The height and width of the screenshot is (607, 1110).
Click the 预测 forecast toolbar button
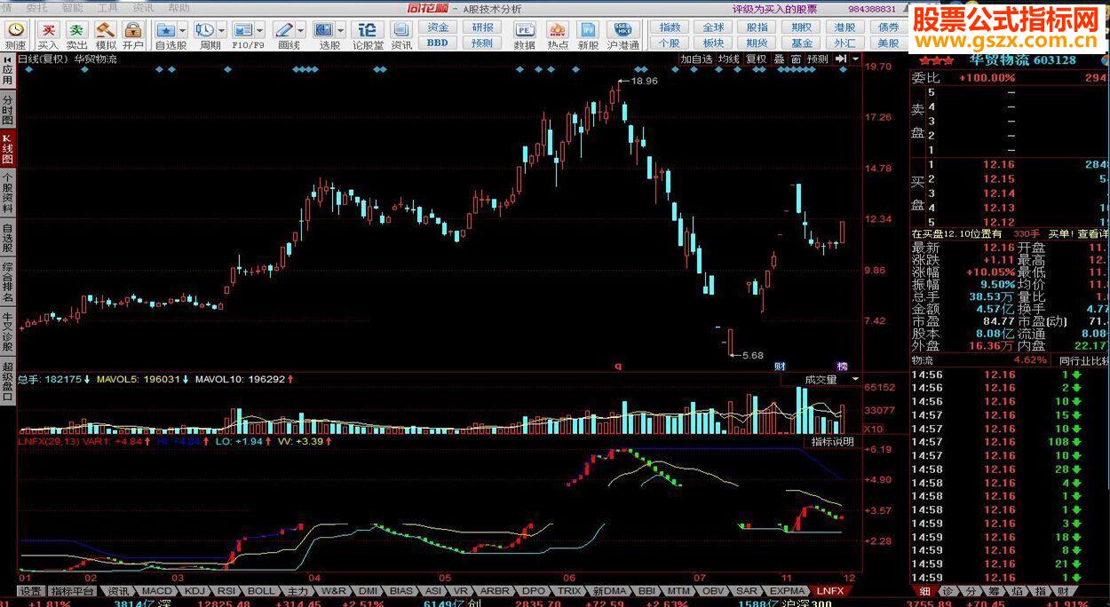pyautogui.click(x=482, y=43)
